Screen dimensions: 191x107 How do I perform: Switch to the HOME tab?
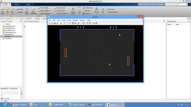[x=5, y=4]
